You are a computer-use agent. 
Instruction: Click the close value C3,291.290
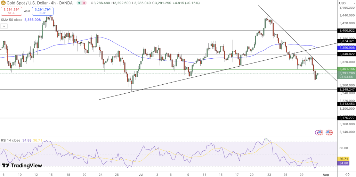tap(161, 3)
